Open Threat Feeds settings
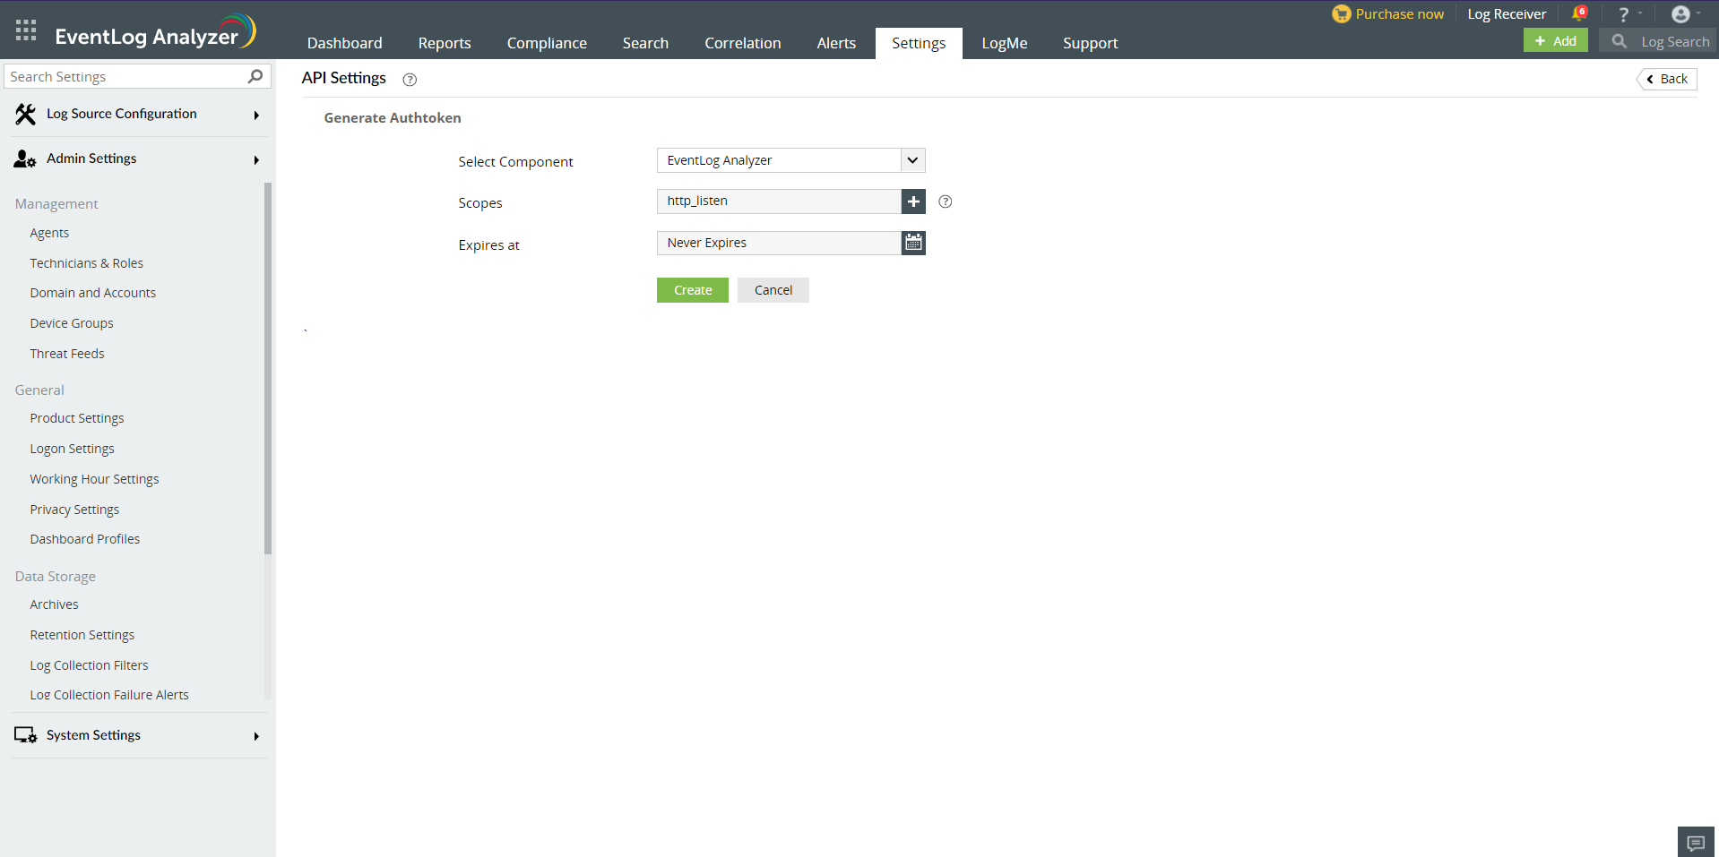Screen dimensions: 1719x857 [67, 354]
